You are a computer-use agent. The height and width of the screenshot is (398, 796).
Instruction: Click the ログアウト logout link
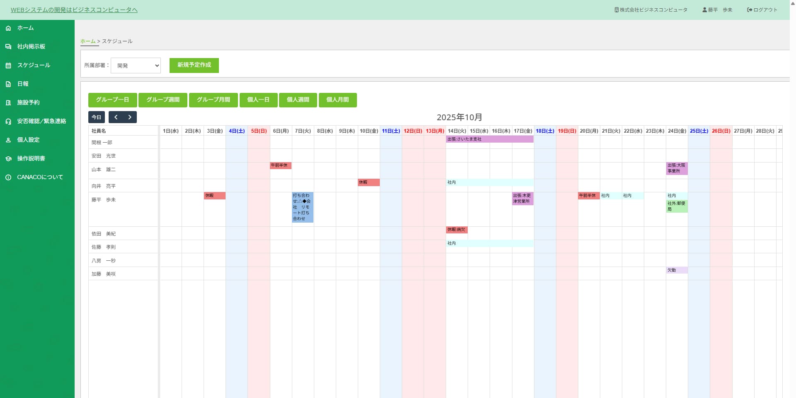pyautogui.click(x=762, y=10)
